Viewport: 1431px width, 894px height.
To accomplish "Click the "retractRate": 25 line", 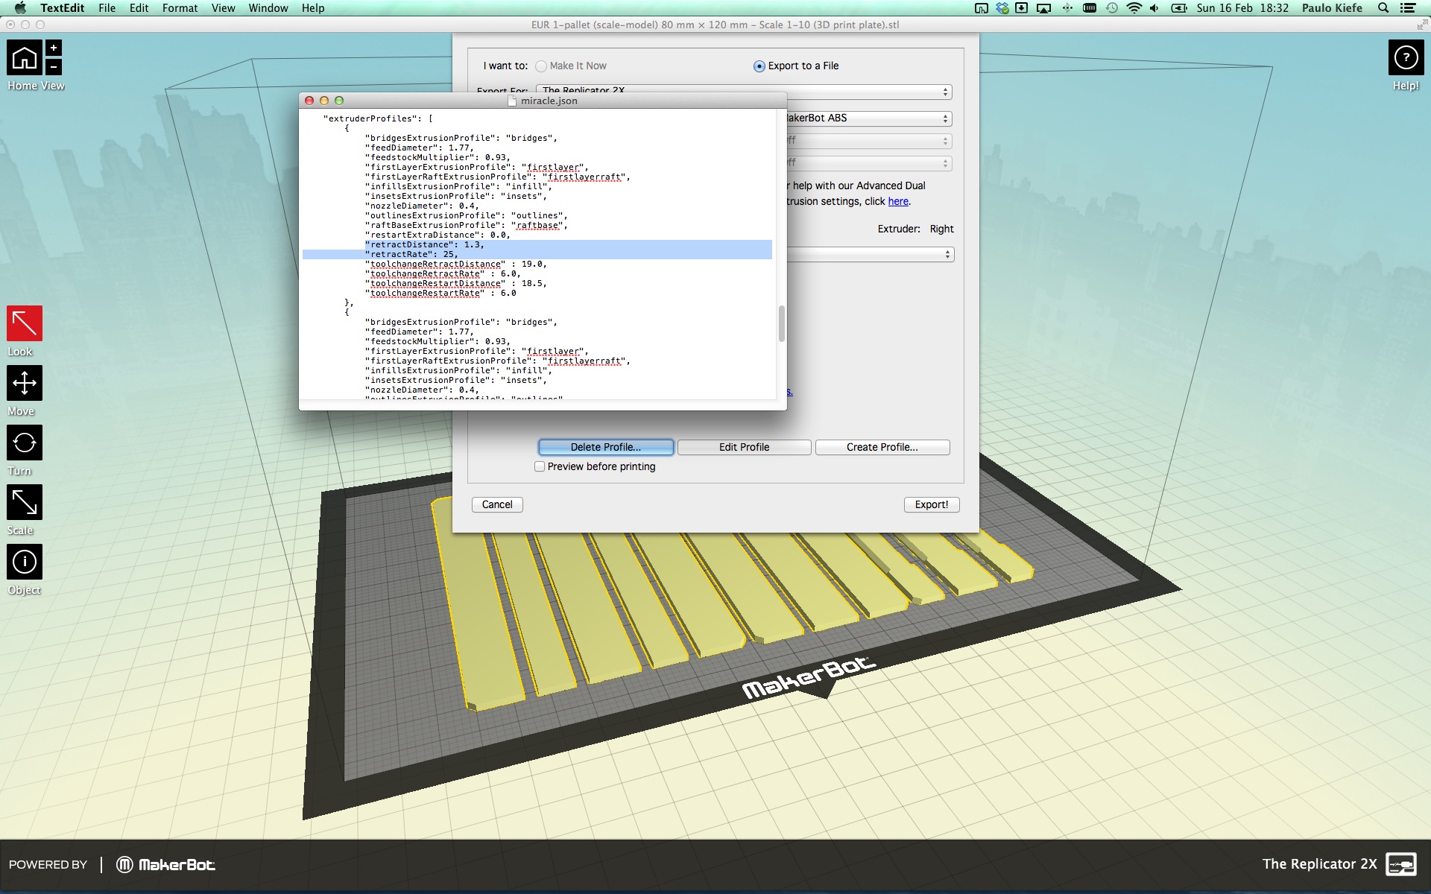I will click(x=411, y=254).
